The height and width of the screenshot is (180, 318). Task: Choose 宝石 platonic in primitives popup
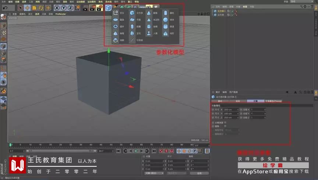135,33
